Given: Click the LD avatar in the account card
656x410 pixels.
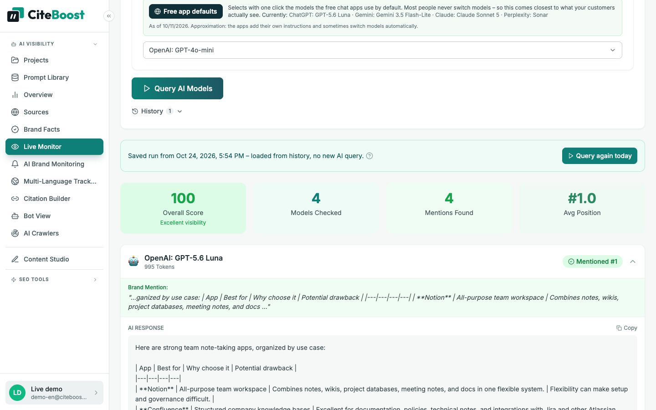Looking at the screenshot, I should [17, 393].
